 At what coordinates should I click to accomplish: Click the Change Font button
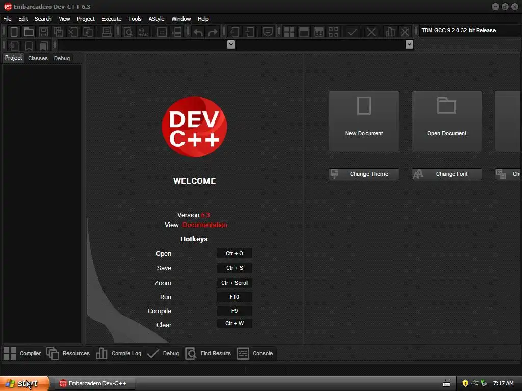(447, 174)
